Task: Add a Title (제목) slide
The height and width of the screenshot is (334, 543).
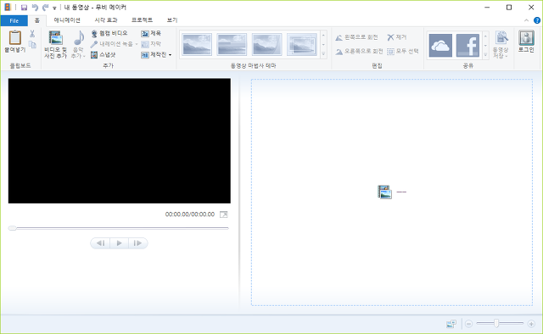Action: tap(151, 33)
